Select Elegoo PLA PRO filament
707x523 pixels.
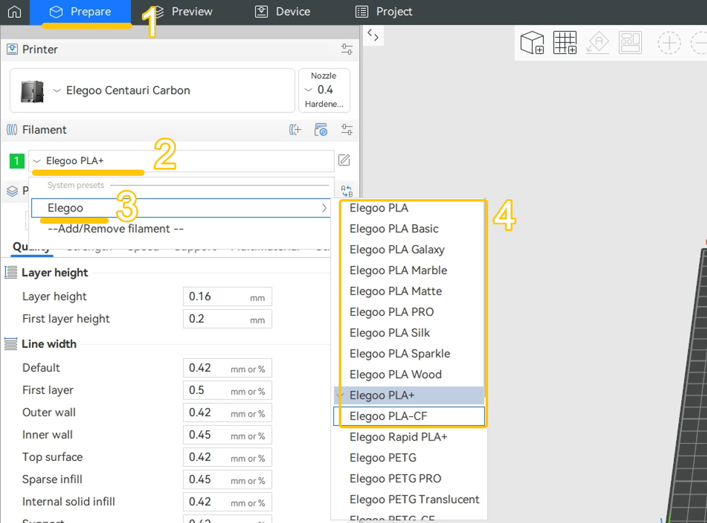pyautogui.click(x=409, y=312)
